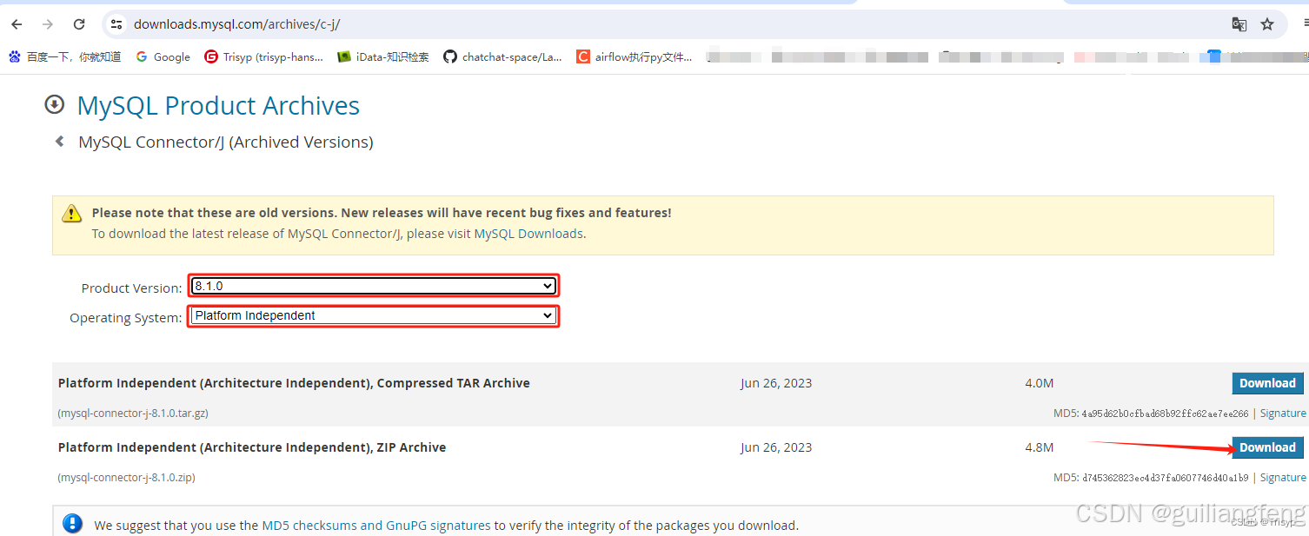Screen dimensions: 1309x536
Task: Click Jun 26, 2023 date in TAR row
Action: (776, 383)
